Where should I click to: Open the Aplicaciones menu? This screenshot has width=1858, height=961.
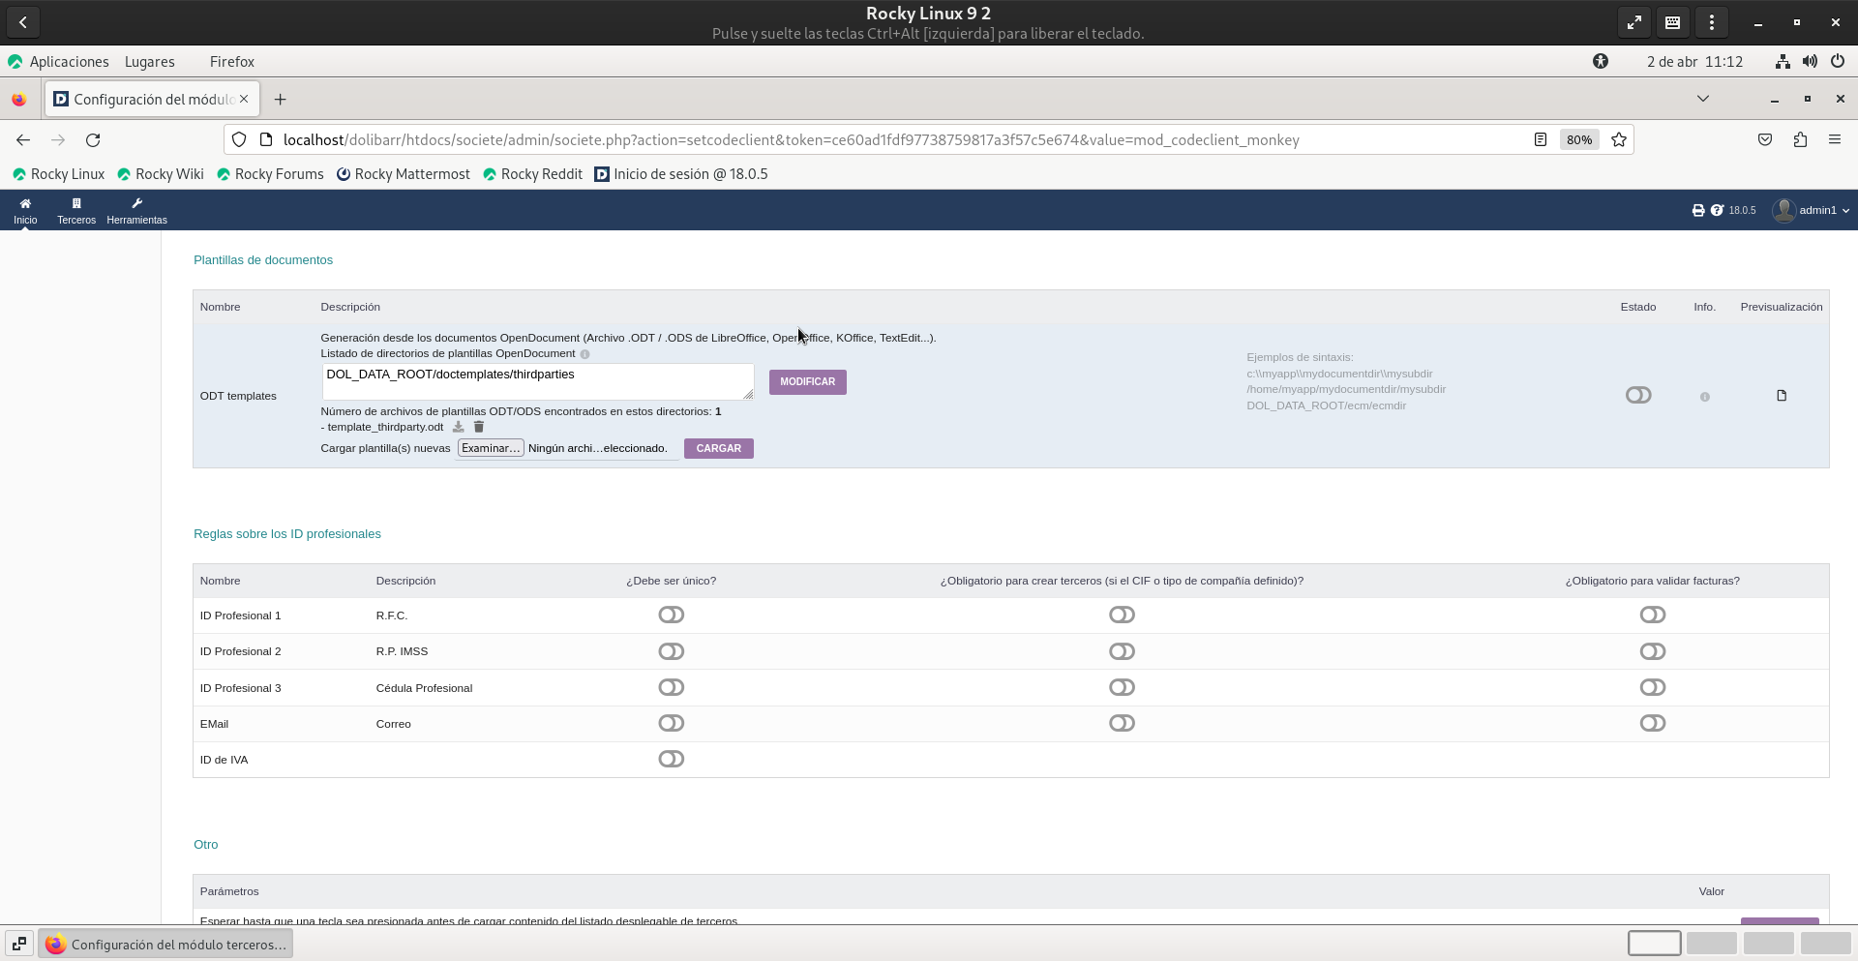point(69,62)
